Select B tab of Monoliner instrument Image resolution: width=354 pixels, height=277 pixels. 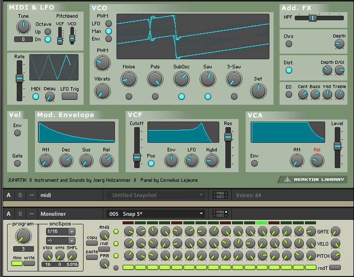[x=20, y=214]
